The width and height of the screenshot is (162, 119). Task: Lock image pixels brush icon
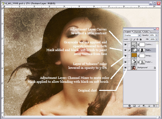(x=134, y=39)
